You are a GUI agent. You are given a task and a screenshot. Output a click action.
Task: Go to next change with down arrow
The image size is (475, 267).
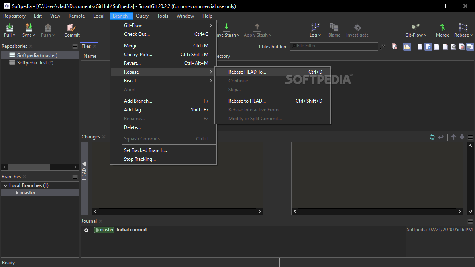(x=462, y=137)
